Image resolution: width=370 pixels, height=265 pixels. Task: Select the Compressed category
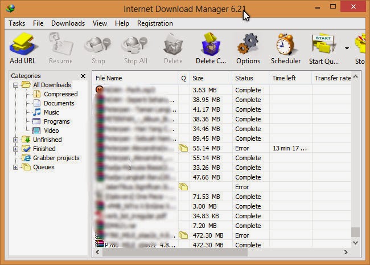point(61,94)
